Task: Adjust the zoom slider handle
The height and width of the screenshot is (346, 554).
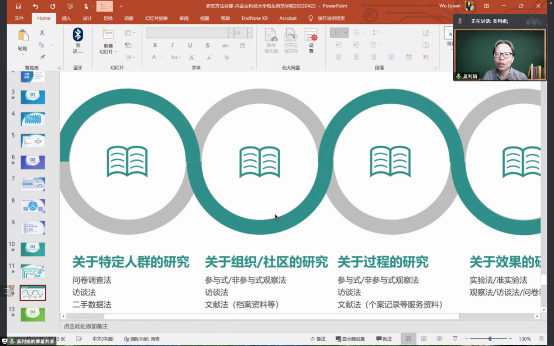Action: click(490, 339)
